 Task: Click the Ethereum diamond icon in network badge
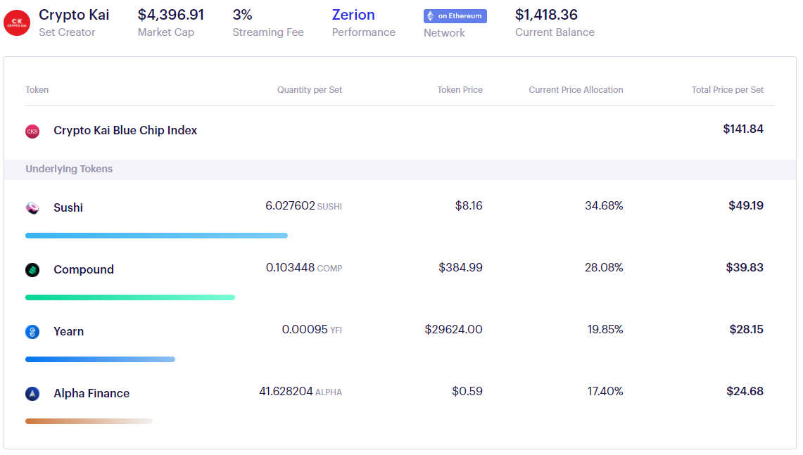click(431, 16)
